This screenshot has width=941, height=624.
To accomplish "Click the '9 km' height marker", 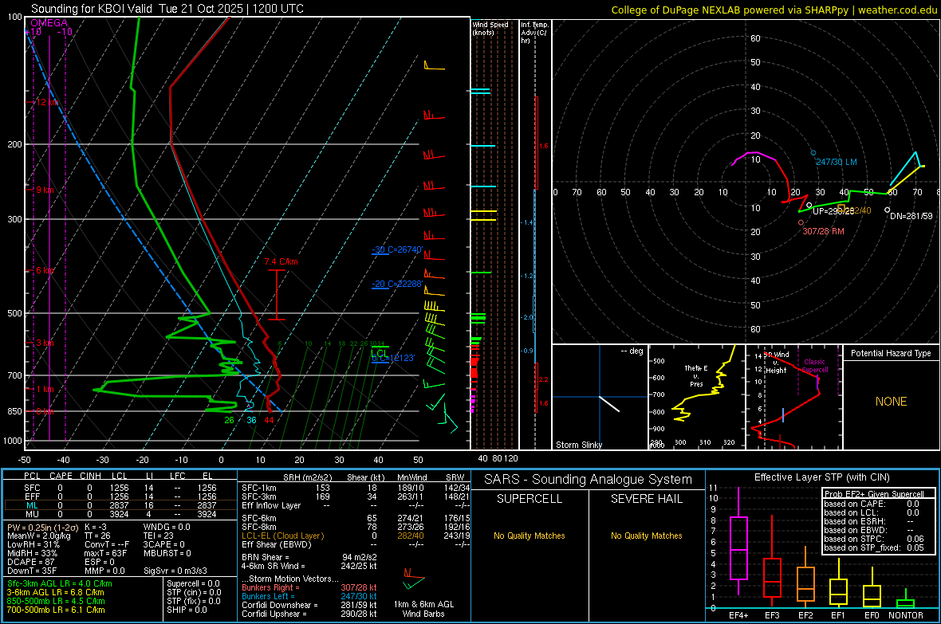I will pos(45,190).
